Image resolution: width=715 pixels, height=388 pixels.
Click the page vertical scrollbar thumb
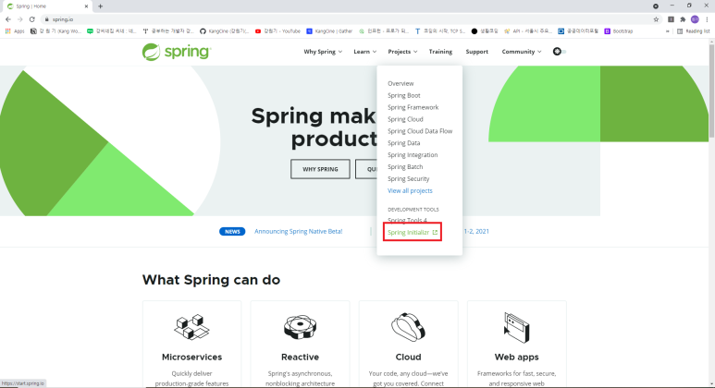tap(711, 91)
